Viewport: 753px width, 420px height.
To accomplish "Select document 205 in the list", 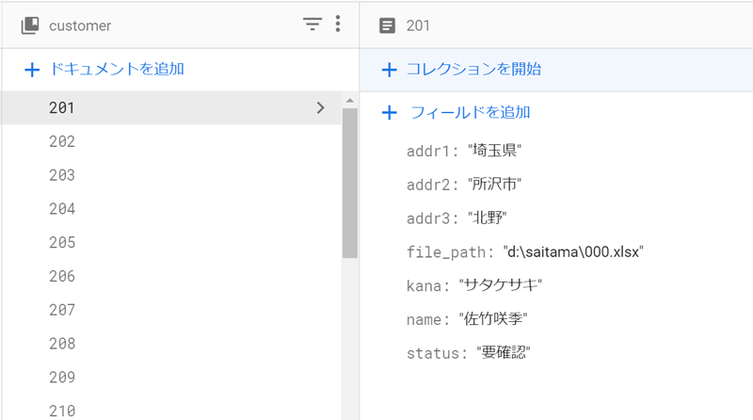I will [x=171, y=242].
